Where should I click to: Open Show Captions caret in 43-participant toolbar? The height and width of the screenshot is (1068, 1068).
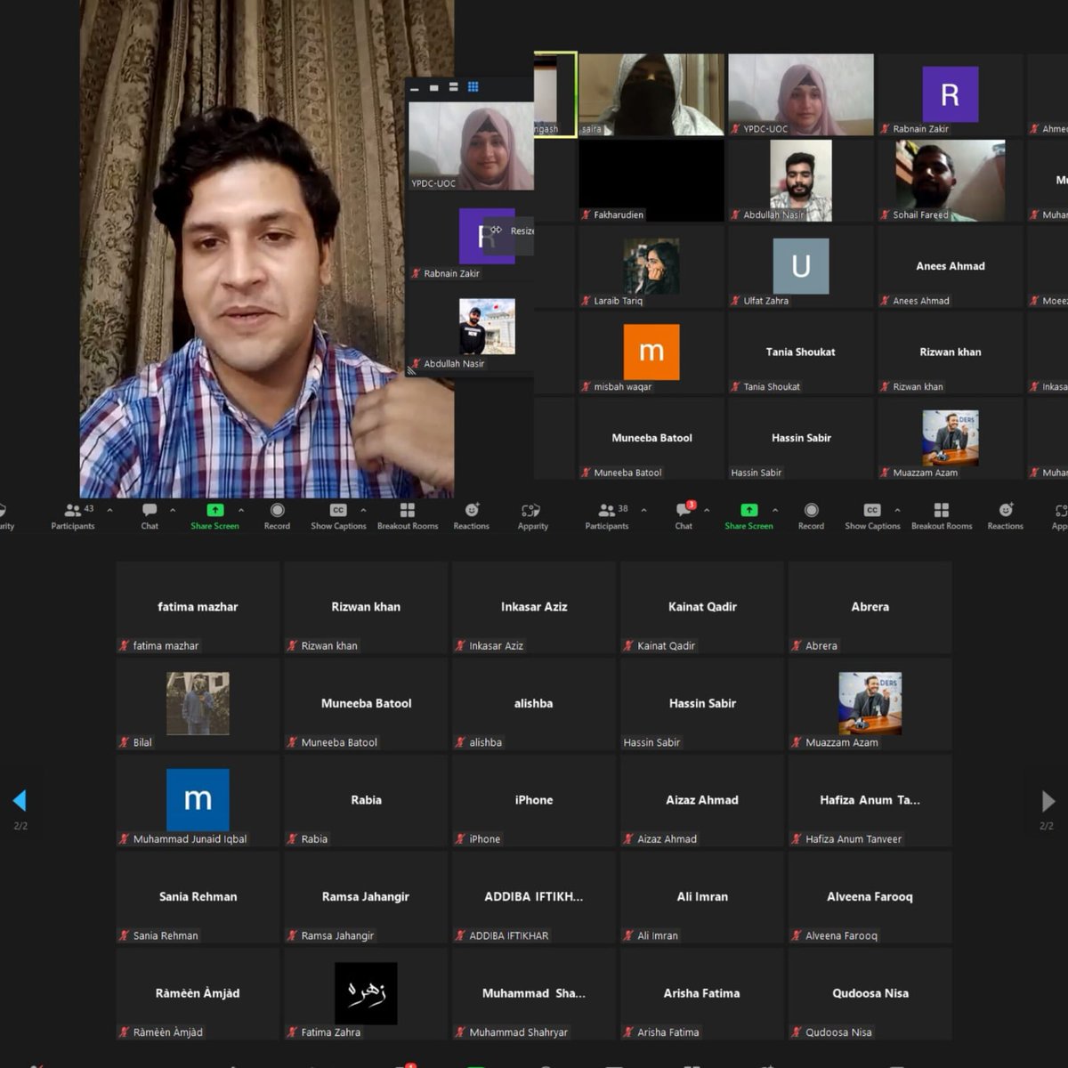[363, 510]
